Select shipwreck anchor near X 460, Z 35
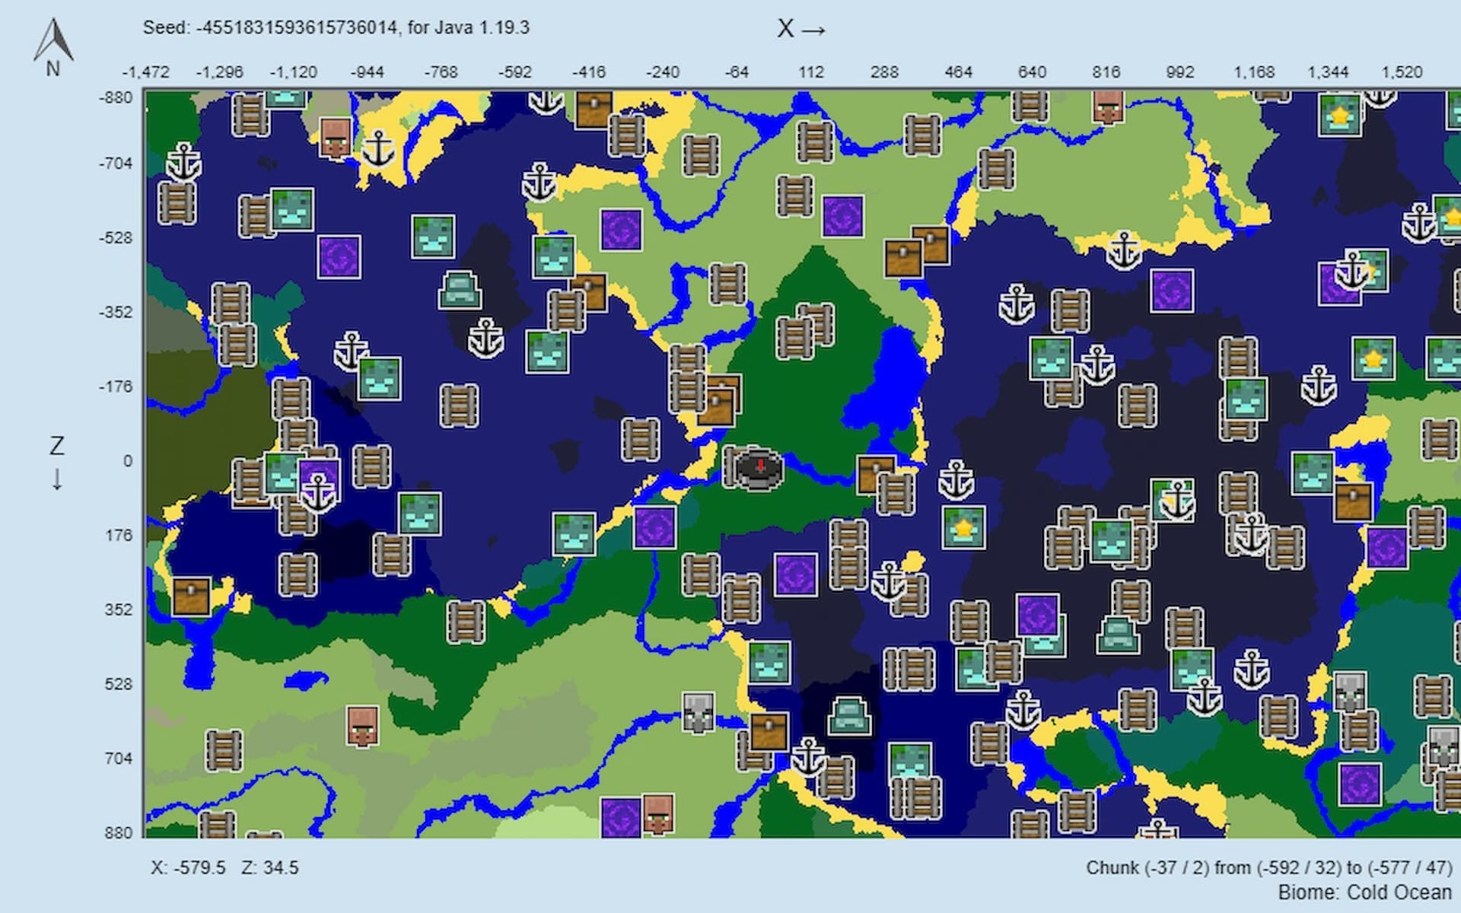Screen dimensions: 1461x913 tap(956, 479)
